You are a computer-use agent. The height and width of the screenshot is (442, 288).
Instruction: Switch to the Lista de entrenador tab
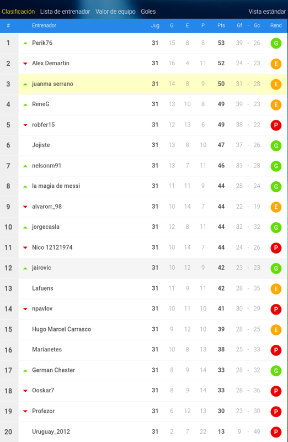pos(65,12)
